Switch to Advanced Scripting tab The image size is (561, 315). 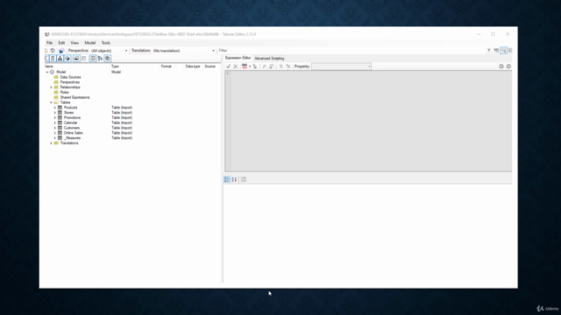point(269,59)
